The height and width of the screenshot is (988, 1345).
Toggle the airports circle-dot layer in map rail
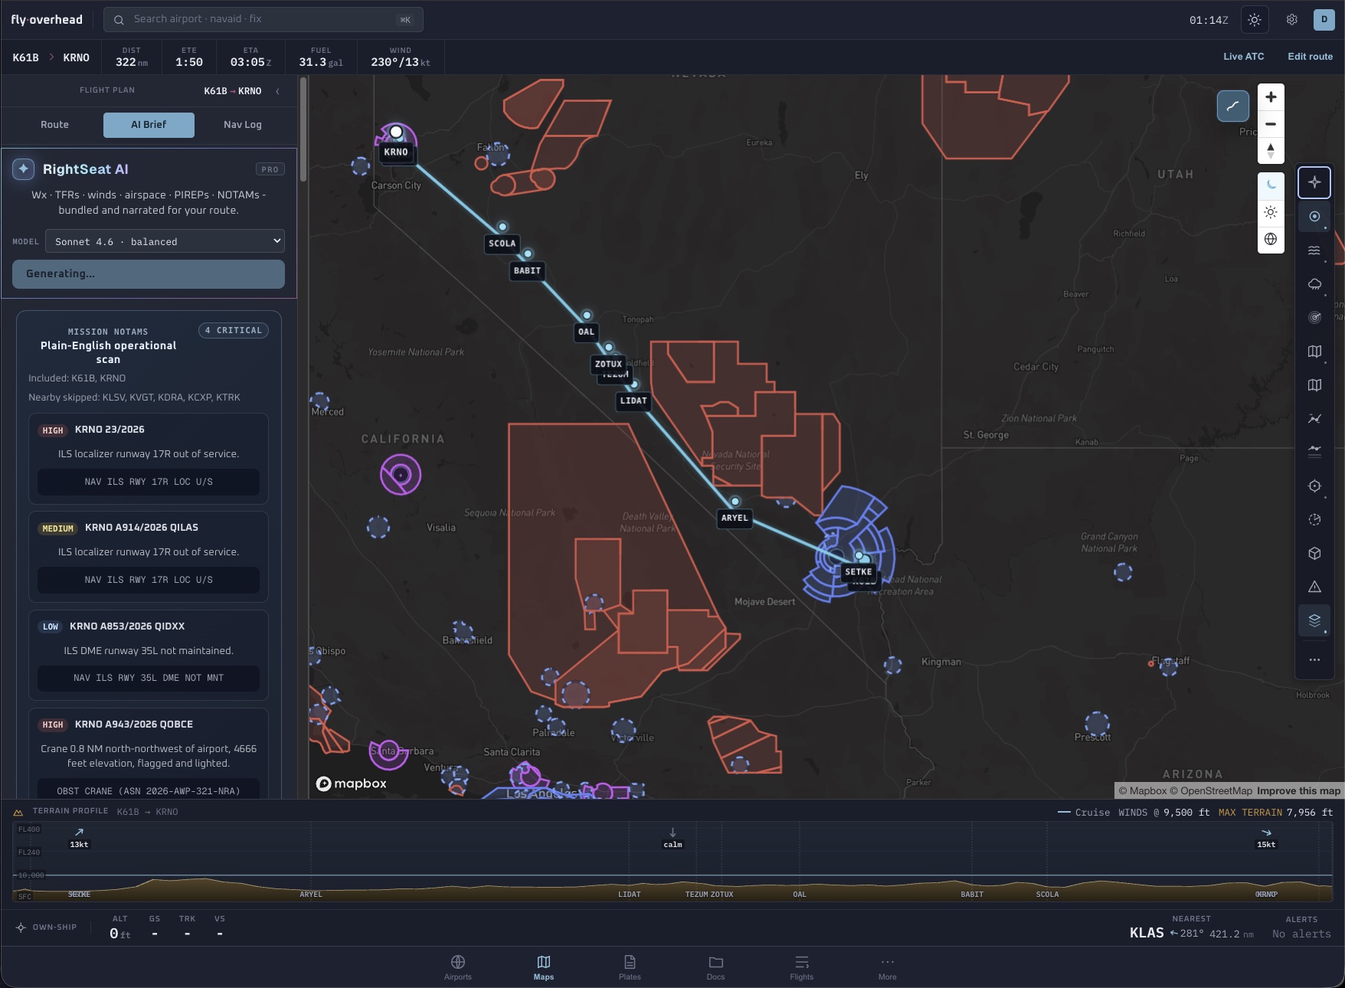click(1314, 216)
